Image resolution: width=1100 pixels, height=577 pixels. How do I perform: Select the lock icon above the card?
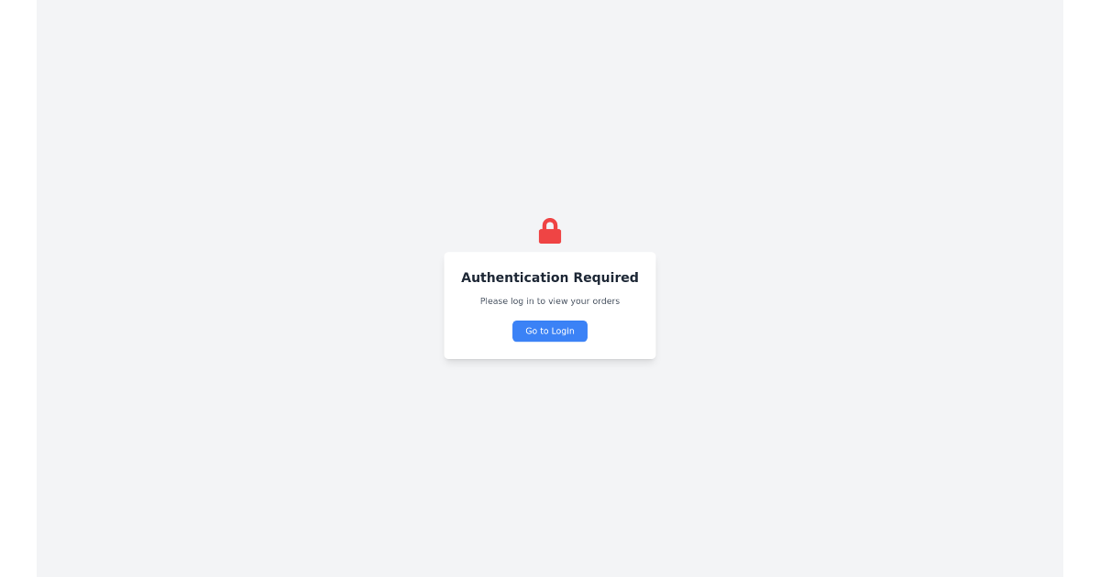point(550,231)
